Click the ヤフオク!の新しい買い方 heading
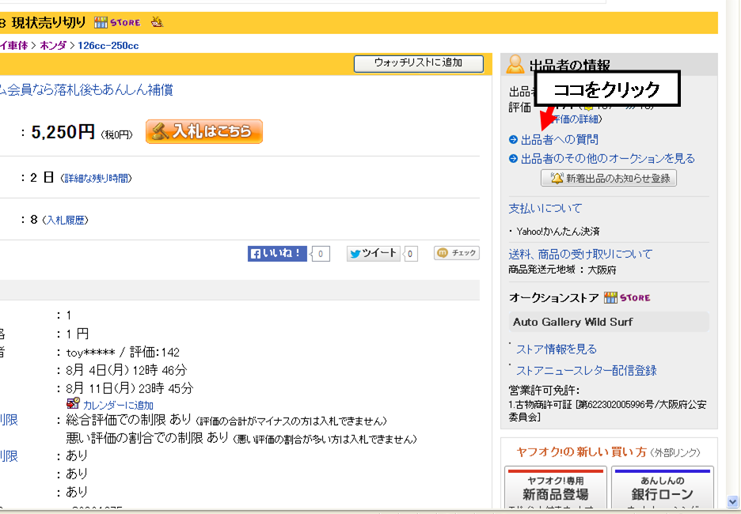Viewport: 741px width, 514px height. (581, 452)
